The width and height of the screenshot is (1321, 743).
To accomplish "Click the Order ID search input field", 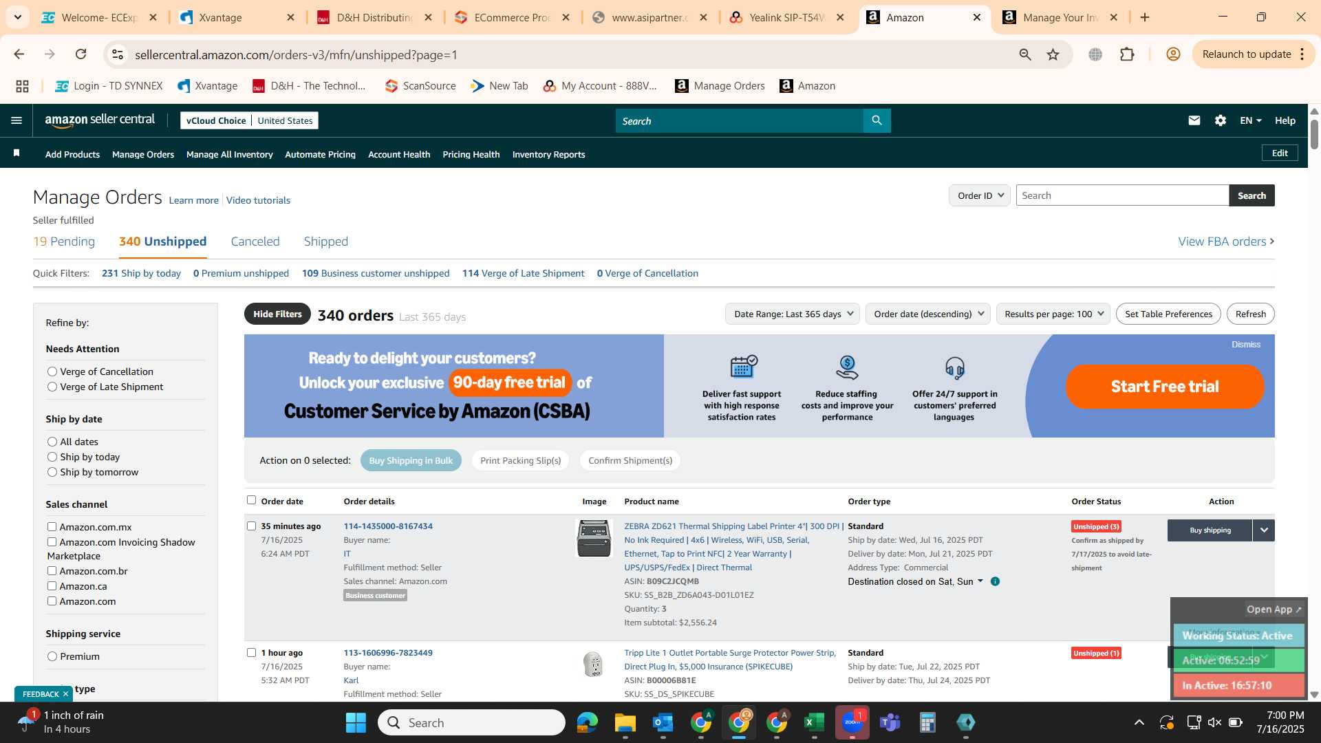I will [1122, 195].
